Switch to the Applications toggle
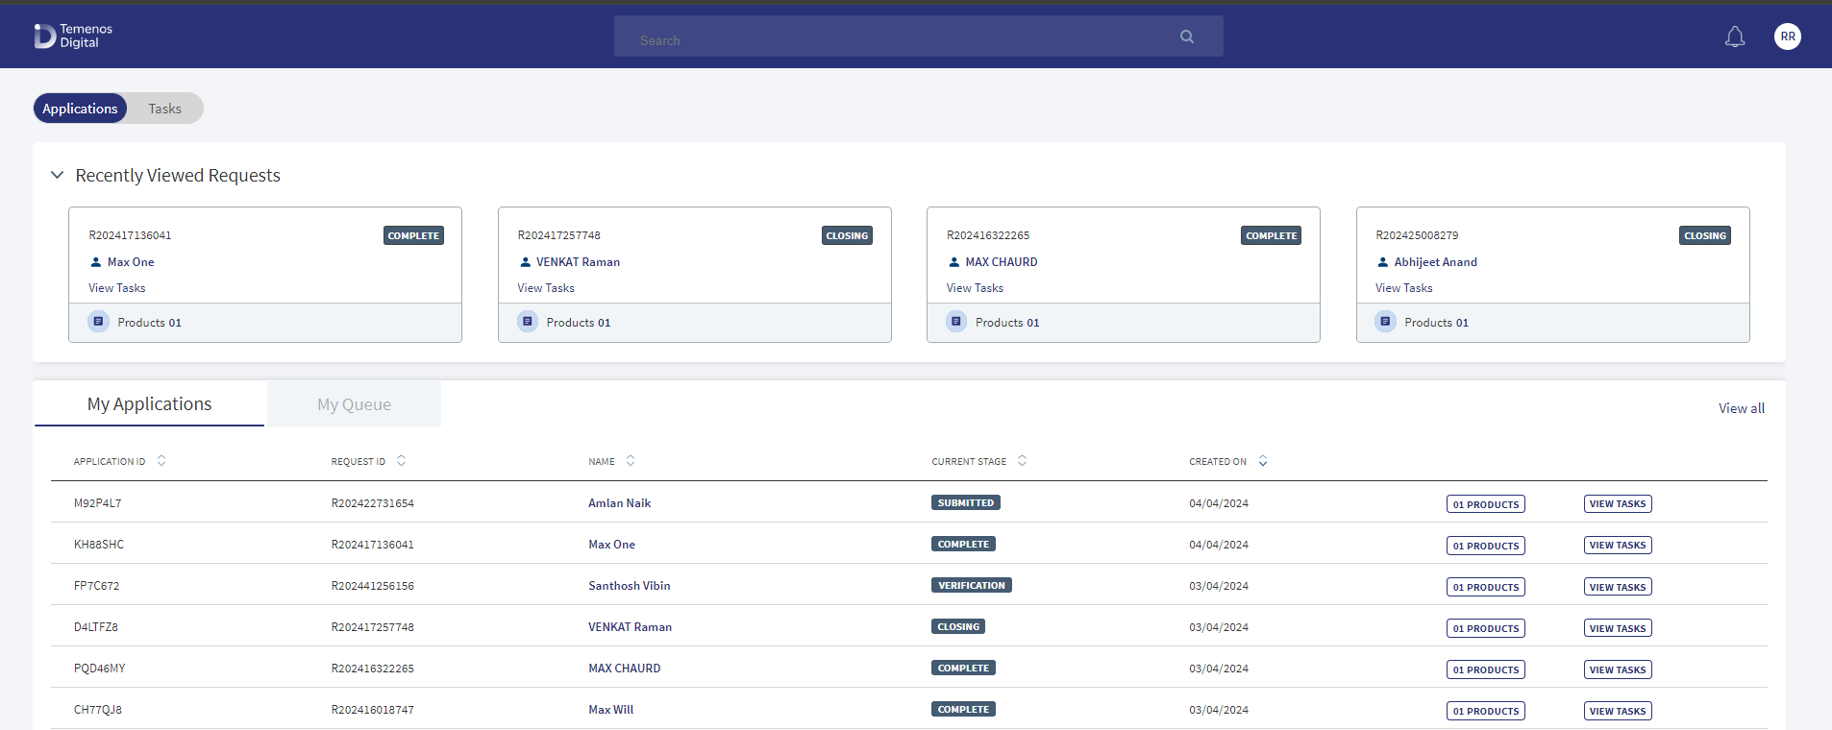The height and width of the screenshot is (730, 1832). click(80, 109)
